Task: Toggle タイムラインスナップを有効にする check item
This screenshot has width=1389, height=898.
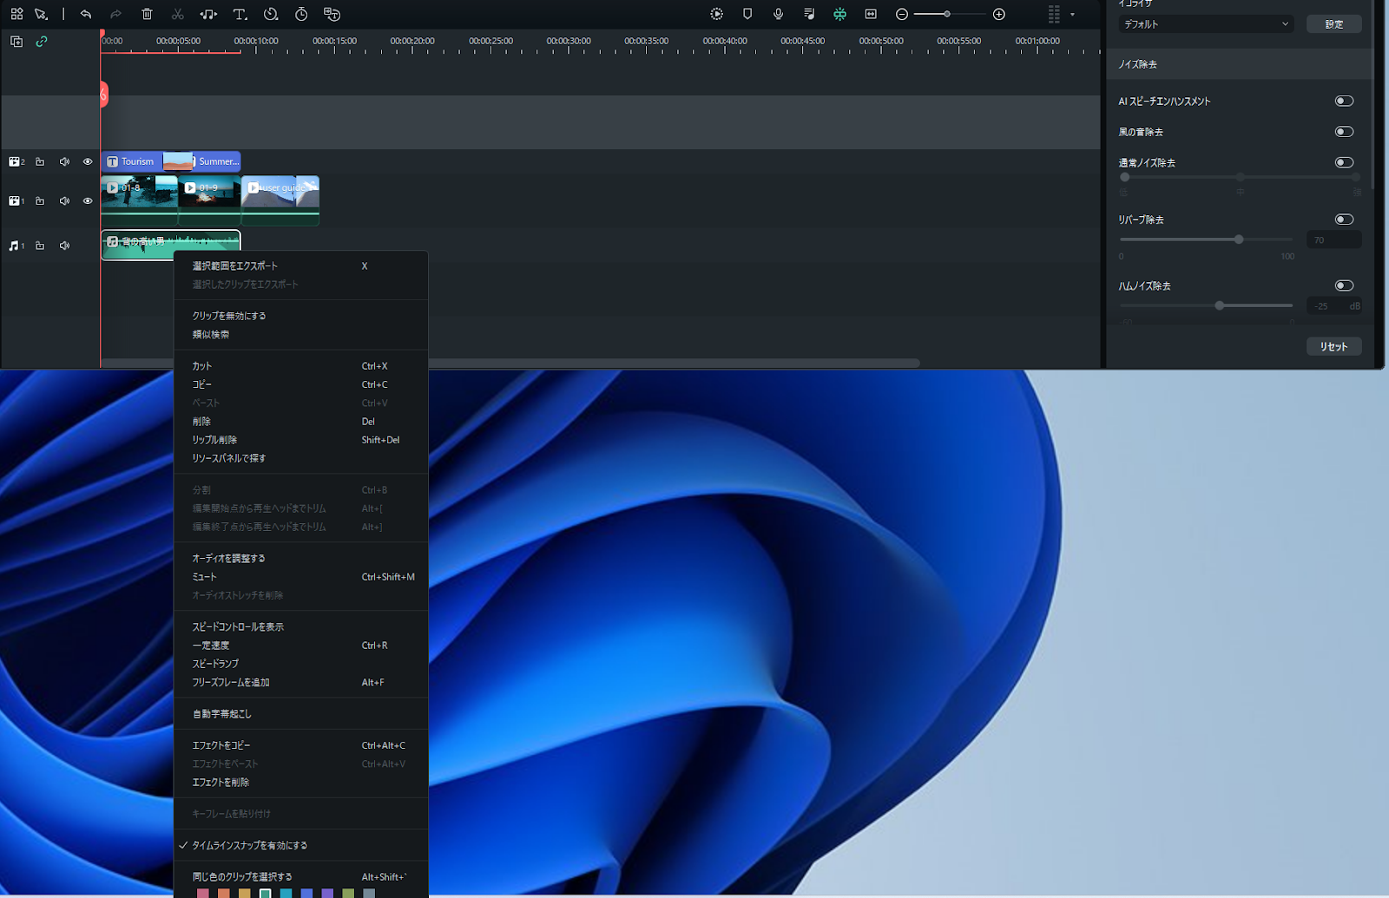Action: [x=301, y=845]
